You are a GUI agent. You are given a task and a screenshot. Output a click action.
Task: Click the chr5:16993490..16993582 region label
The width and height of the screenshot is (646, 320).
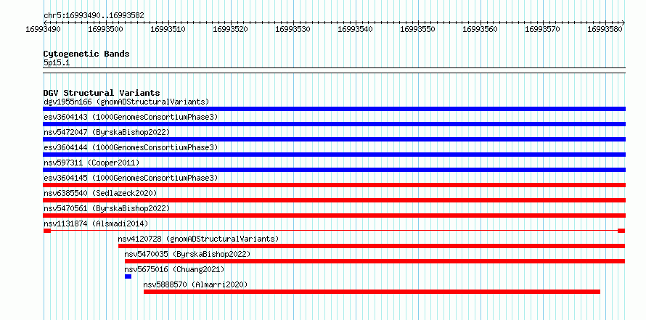pyautogui.click(x=94, y=16)
